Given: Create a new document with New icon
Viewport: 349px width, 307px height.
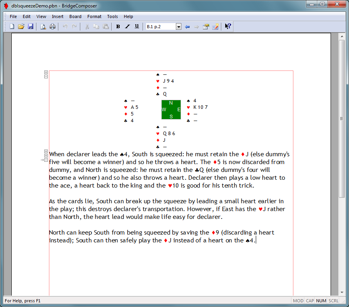Looking at the screenshot, I should click(x=12, y=27).
